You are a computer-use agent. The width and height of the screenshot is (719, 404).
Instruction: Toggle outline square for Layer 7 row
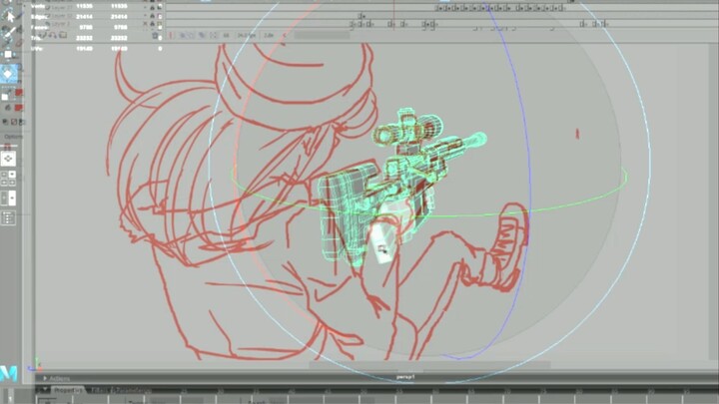click(x=160, y=23)
